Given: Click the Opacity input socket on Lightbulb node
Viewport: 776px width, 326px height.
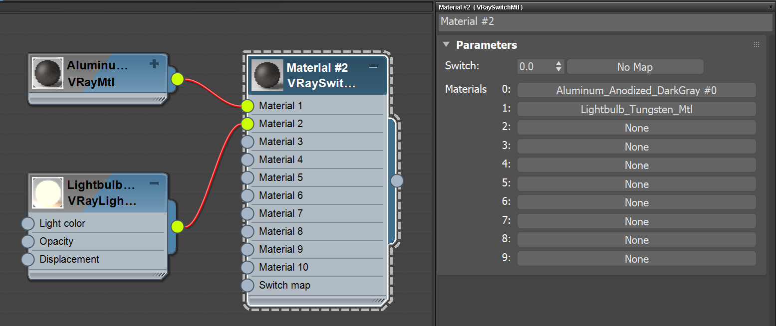Looking at the screenshot, I should click(x=27, y=241).
